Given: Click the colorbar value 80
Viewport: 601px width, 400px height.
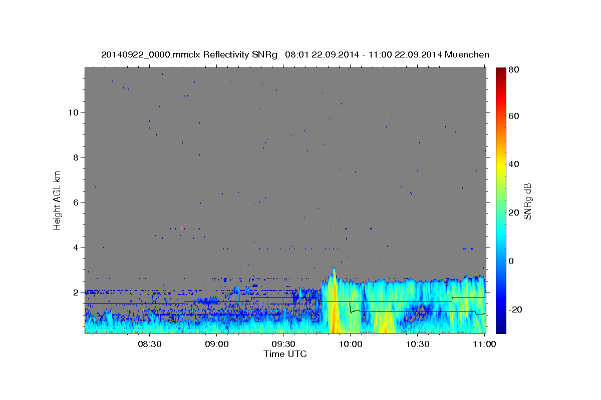Looking at the screenshot, I should (x=513, y=70).
